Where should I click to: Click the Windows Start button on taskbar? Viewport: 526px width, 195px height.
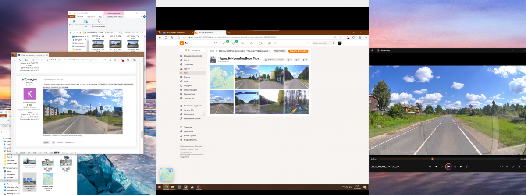[x=160, y=187]
